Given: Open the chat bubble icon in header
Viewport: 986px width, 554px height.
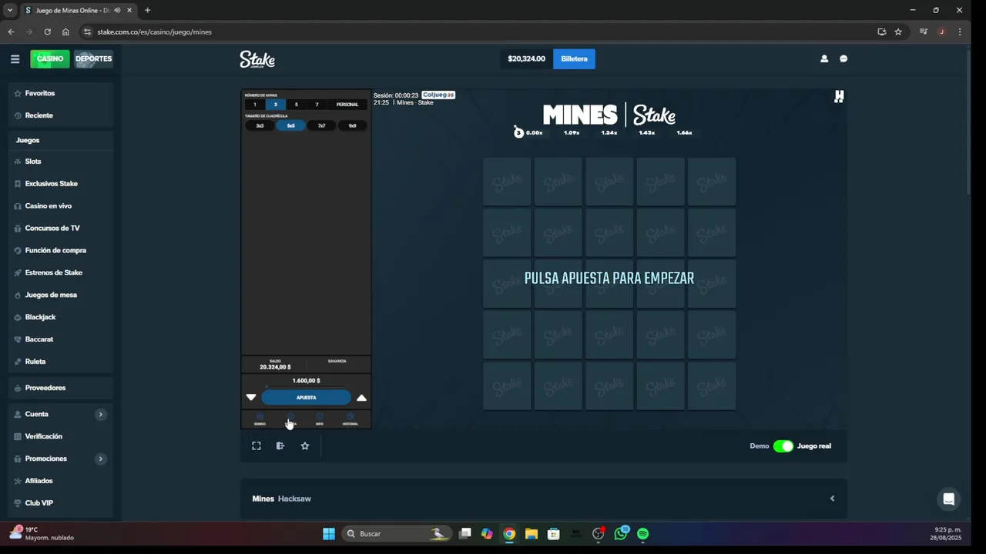Looking at the screenshot, I should pos(843,58).
